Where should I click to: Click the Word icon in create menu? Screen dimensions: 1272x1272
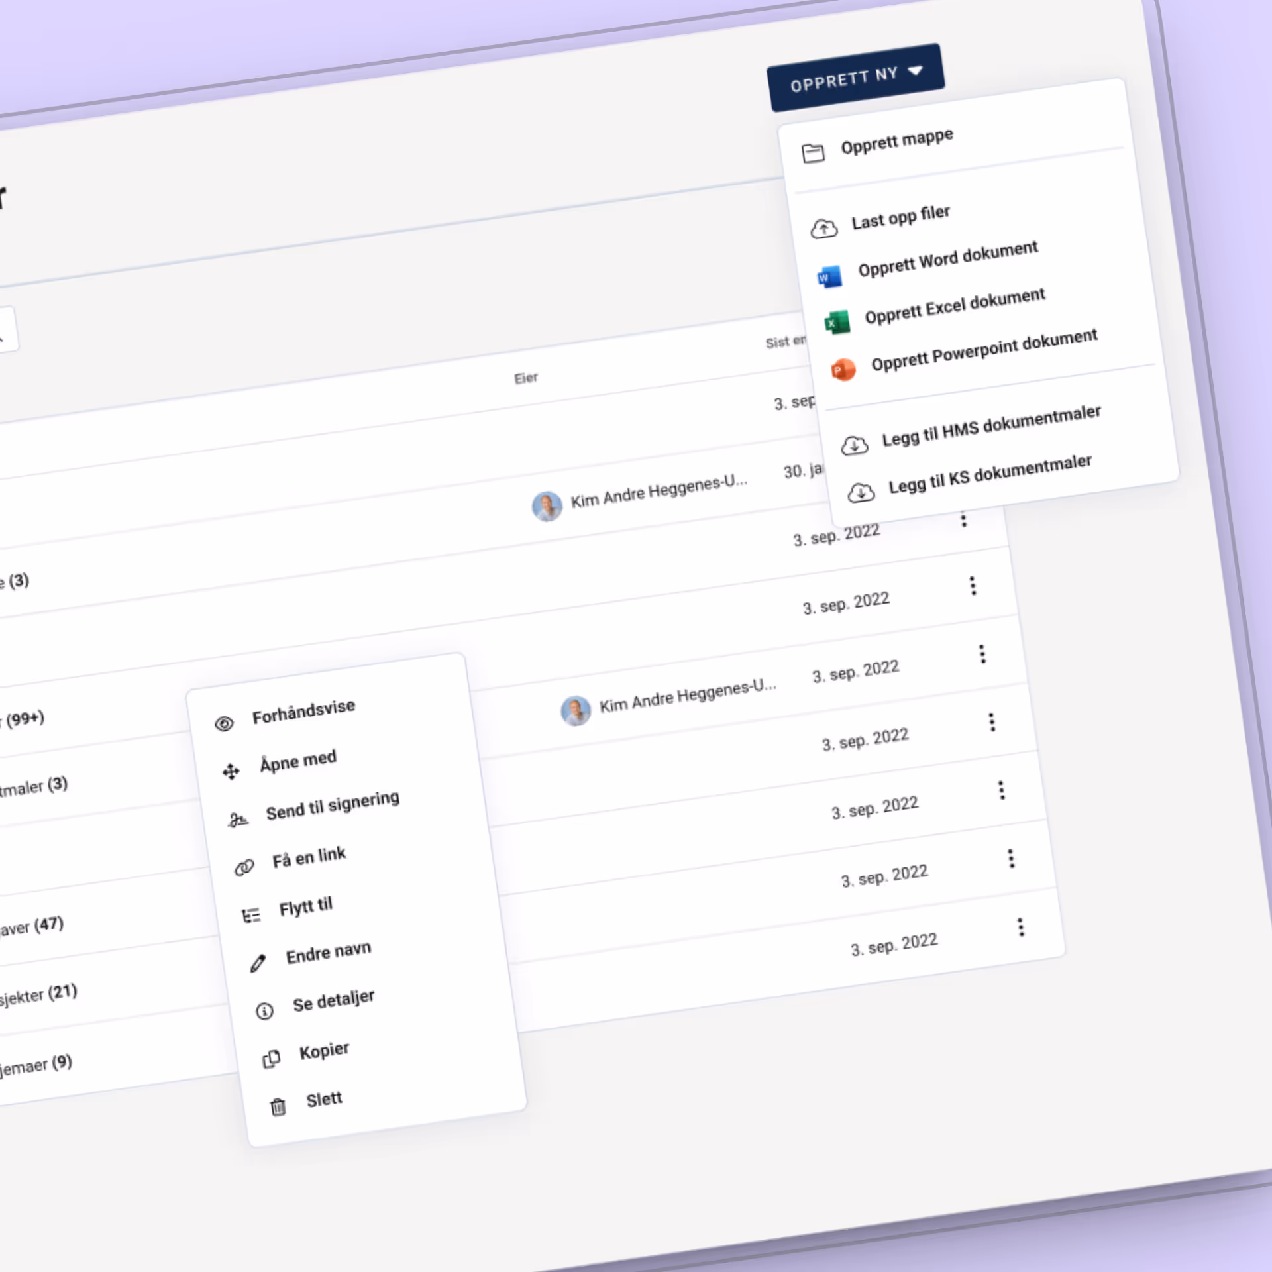pos(829,276)
